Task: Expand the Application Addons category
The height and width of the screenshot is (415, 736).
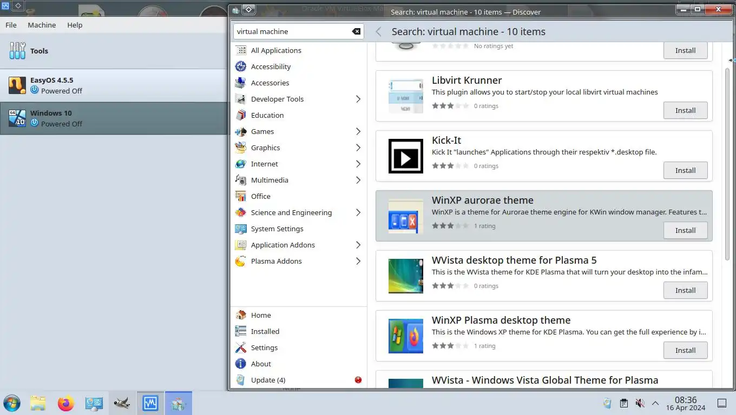Action: point(358,245)
